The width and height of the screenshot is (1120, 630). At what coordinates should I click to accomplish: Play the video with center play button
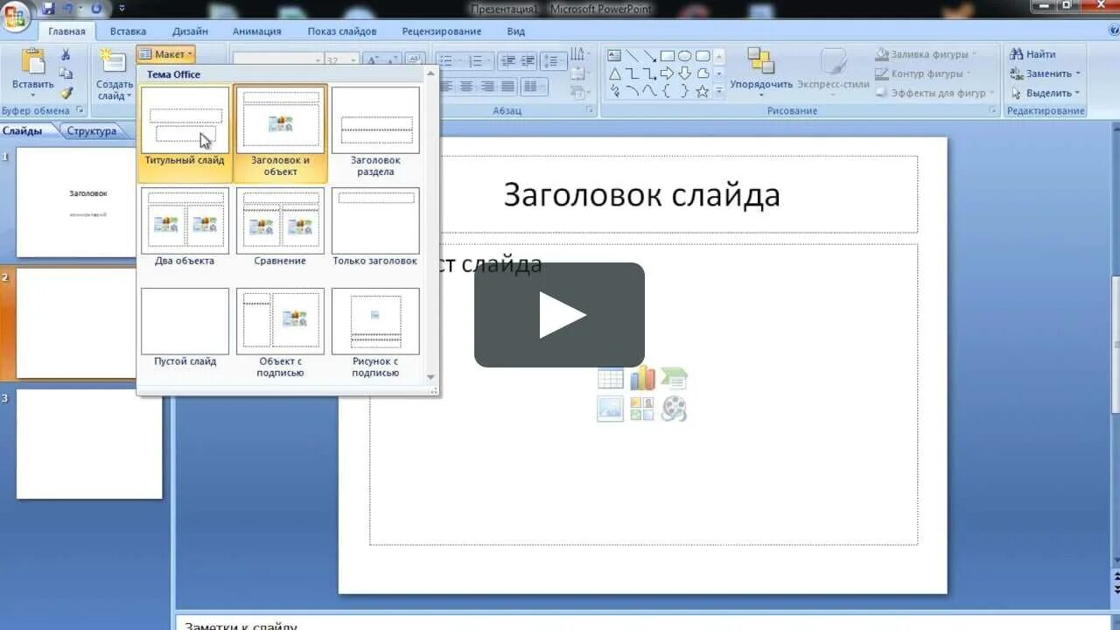coord(560,315)
